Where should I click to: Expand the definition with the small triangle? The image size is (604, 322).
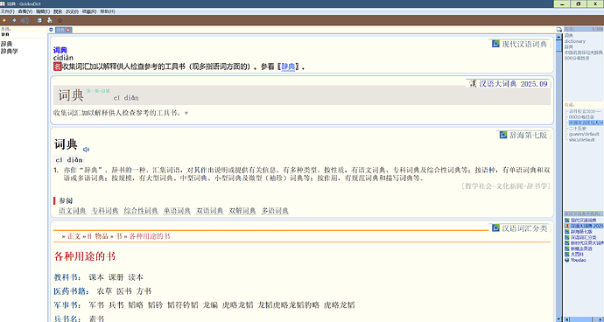(x=186, y=113)
